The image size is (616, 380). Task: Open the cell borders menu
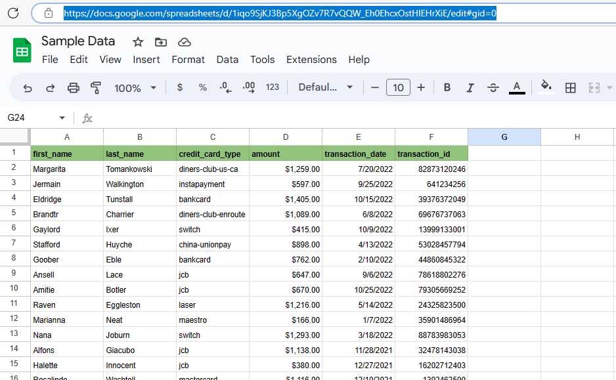571,87
